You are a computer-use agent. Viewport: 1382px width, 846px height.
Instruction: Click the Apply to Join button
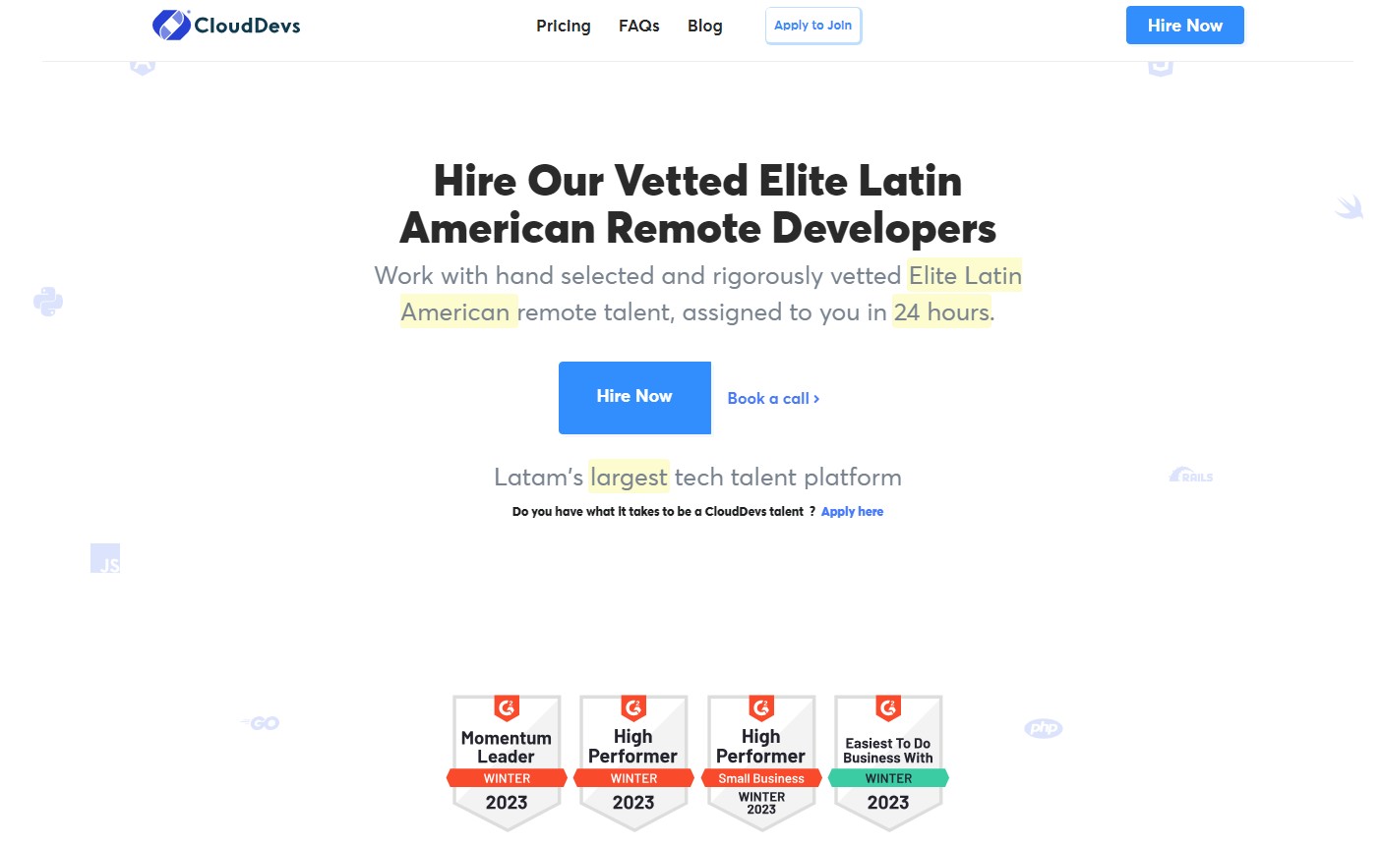click(813, 26)
